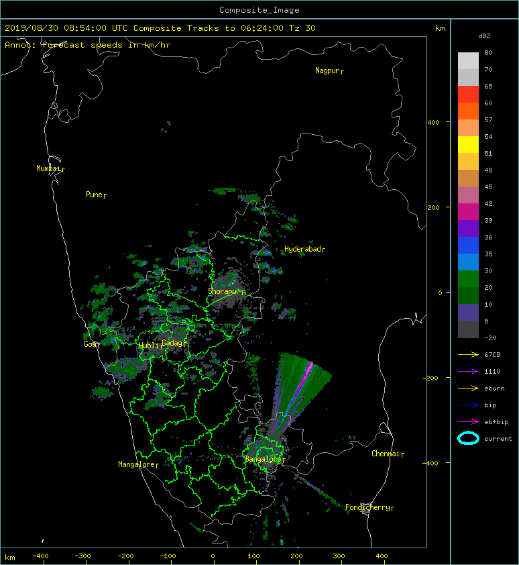Click the 0 tick on the bottom km axis
This screenshot has width=519, height=565.
(213, 556)
